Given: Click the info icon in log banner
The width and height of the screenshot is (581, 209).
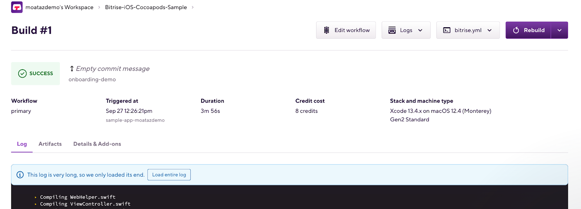Looking at the screenshot, I should pyautogui.click(x=20, y=175).
